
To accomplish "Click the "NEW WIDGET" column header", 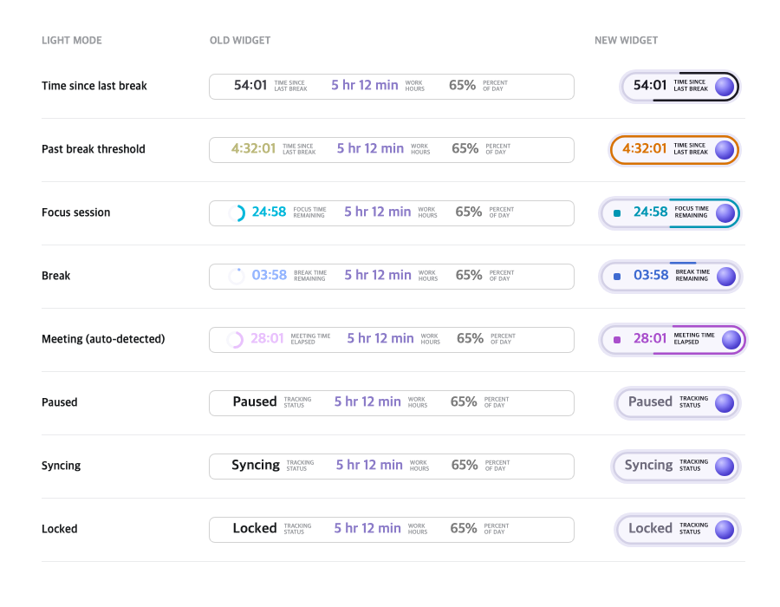I will point(627,40).
